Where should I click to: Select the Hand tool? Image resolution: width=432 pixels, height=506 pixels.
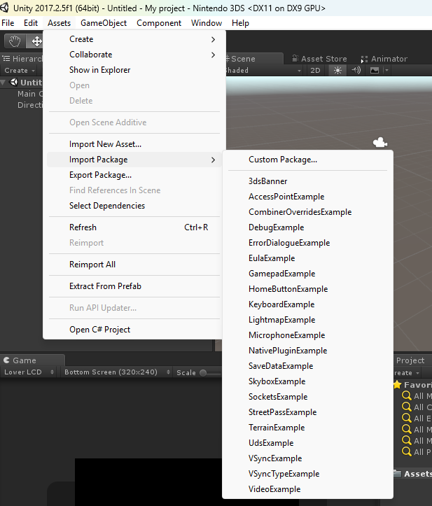[15, 41]
